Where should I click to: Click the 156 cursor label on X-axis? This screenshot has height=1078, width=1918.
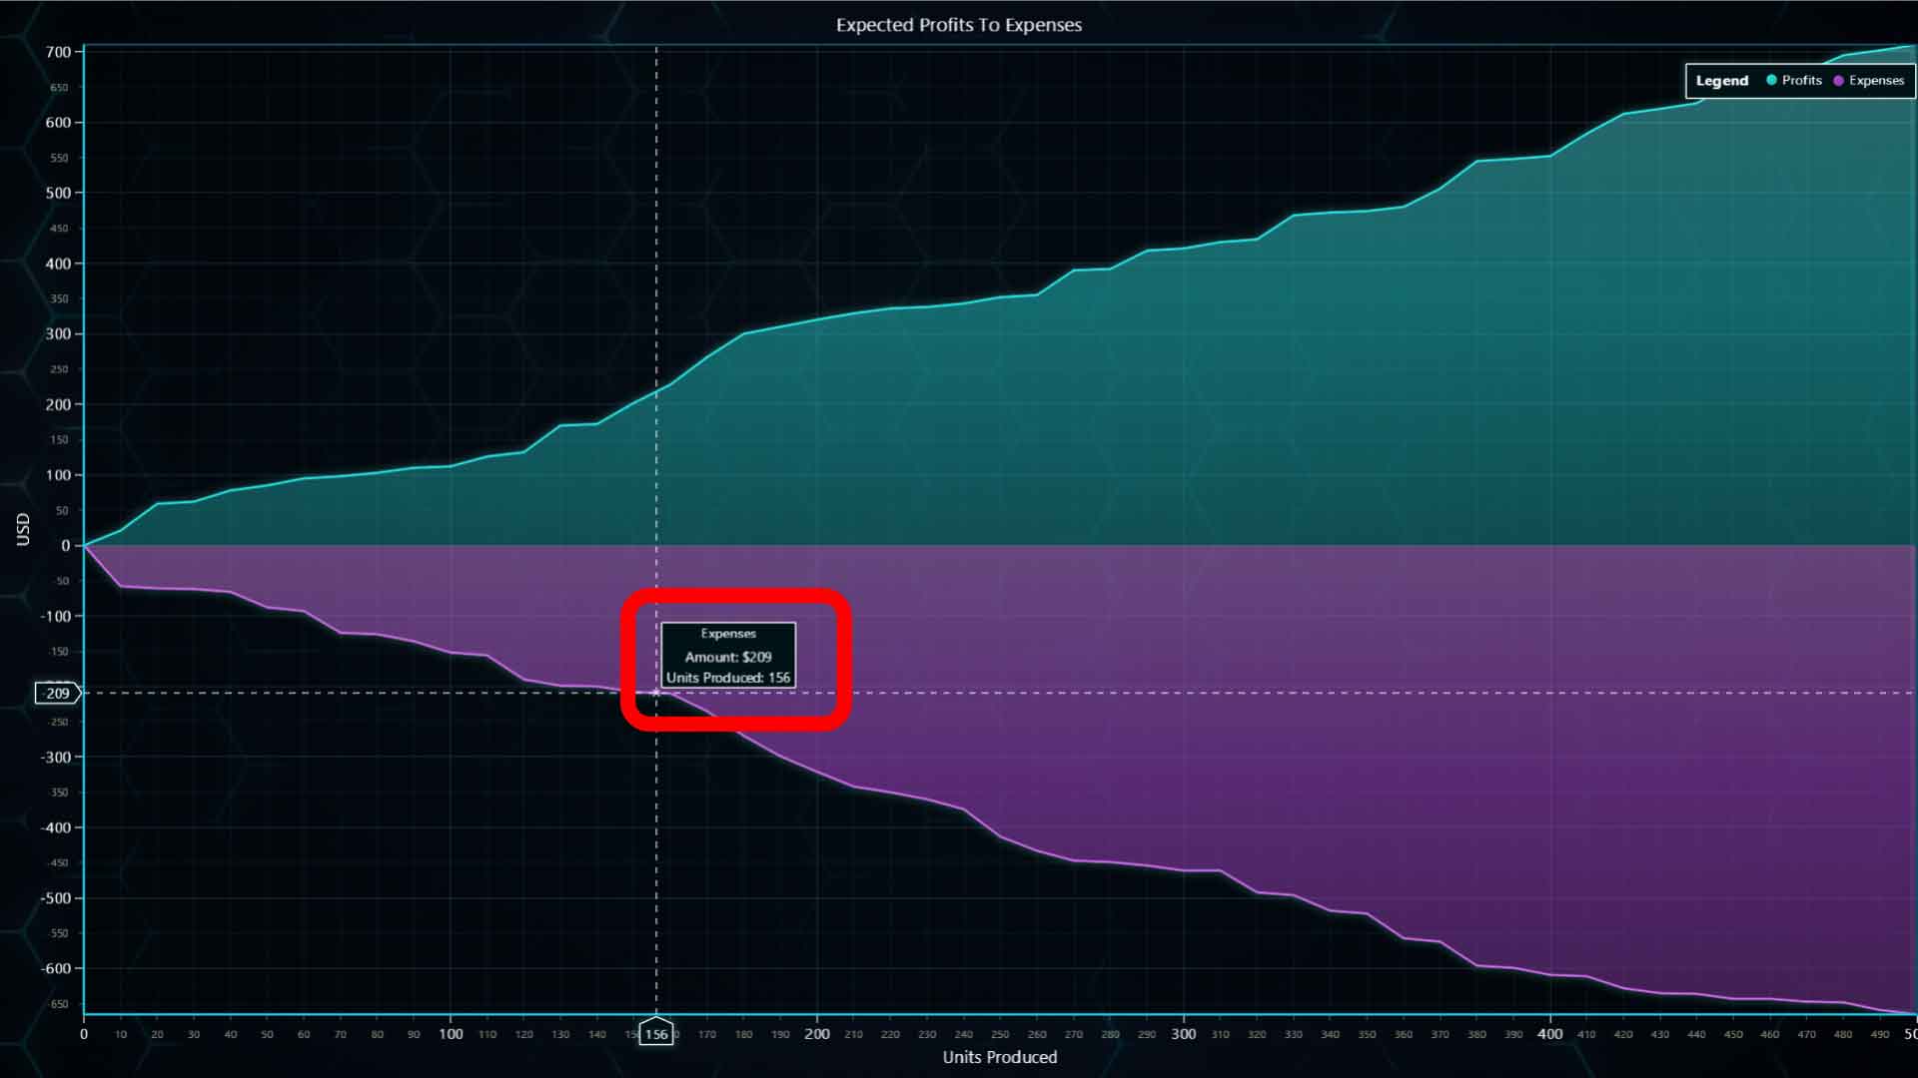[656, 1033]
